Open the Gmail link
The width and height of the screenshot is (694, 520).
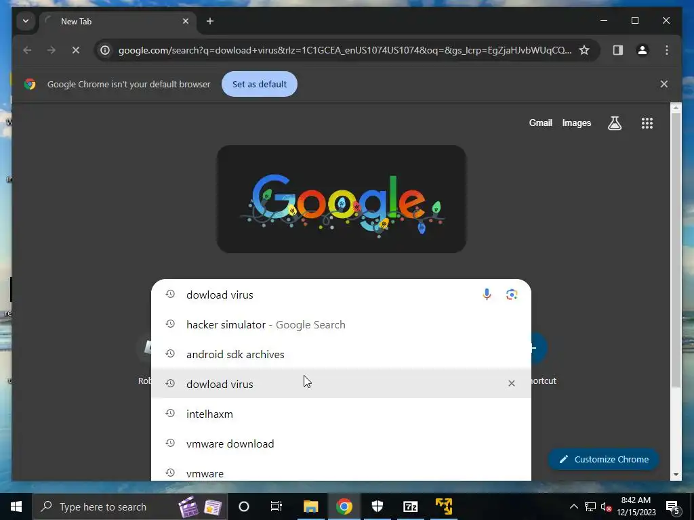[540, 123]
